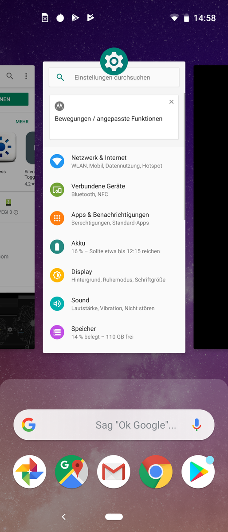Dismiss the Bewegungen suggestion card
Image resolution: width=228 pixels, height=532 pixels.
pos(172,102)
